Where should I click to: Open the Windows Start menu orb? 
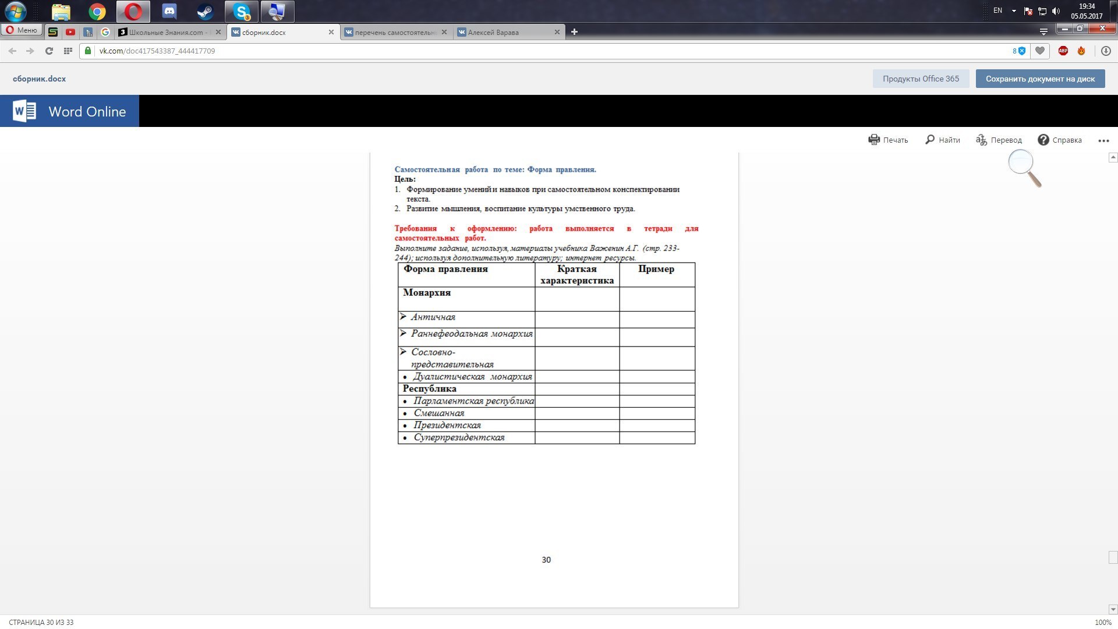tap(15, 11)
